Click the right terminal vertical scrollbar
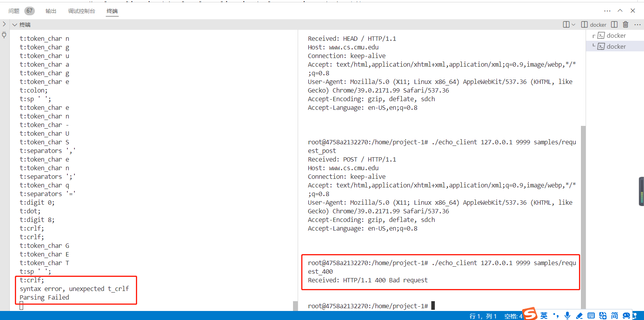The width and height of the screenshot is (644, 320). (x=583, y=216)
